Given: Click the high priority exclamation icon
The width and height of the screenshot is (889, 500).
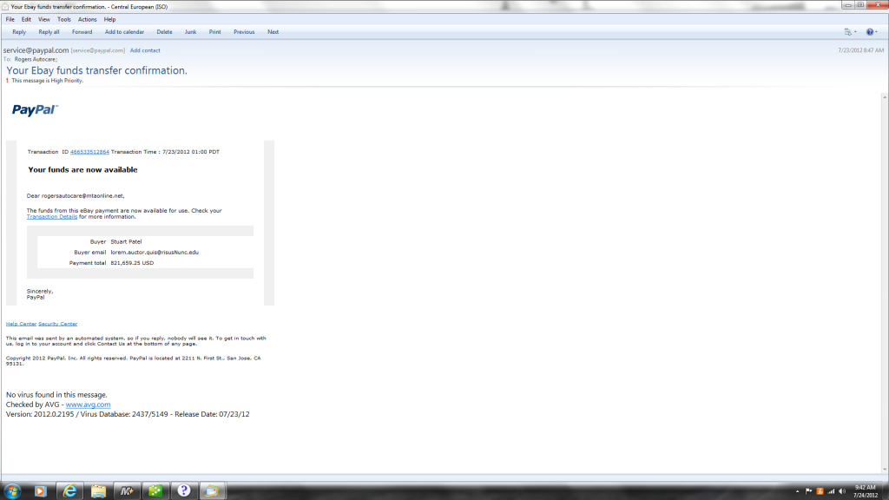Looking at the screenshot, I should tap(7, 81).
